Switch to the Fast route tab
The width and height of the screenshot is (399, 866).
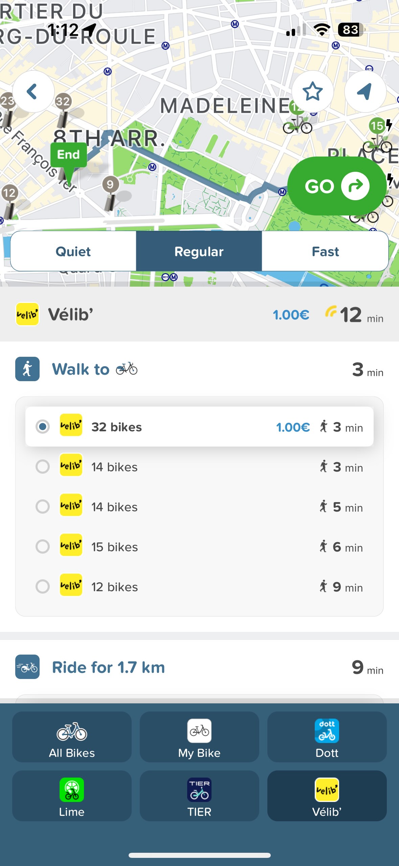(x=325, y=251)
